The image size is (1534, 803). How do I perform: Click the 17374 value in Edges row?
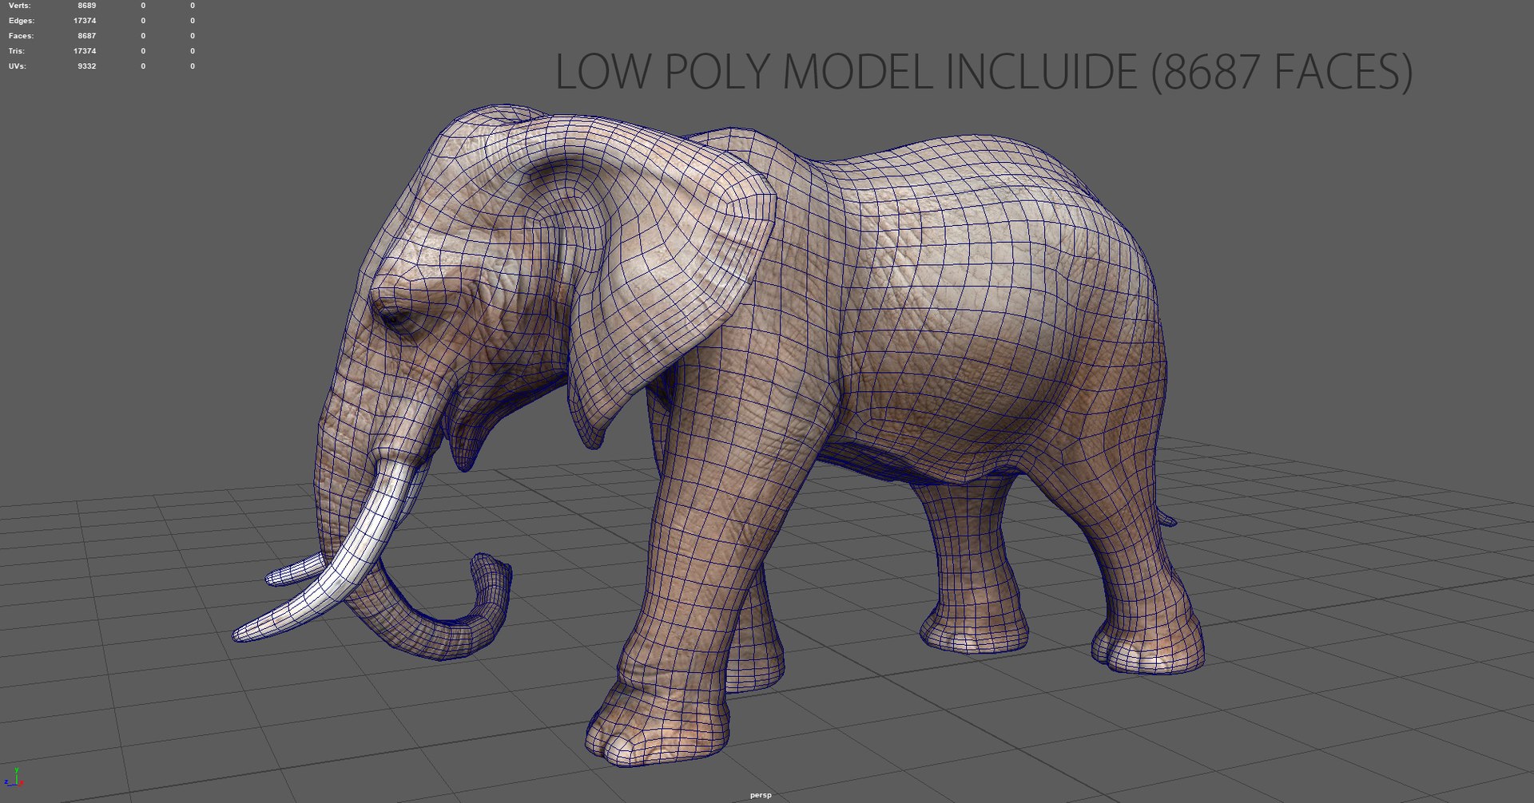coord(85,21)
